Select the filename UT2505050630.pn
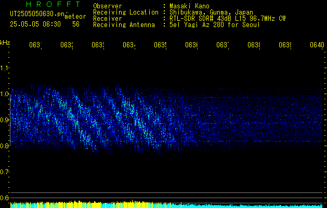This screenshot has width=327, height=208. (37, 14)
